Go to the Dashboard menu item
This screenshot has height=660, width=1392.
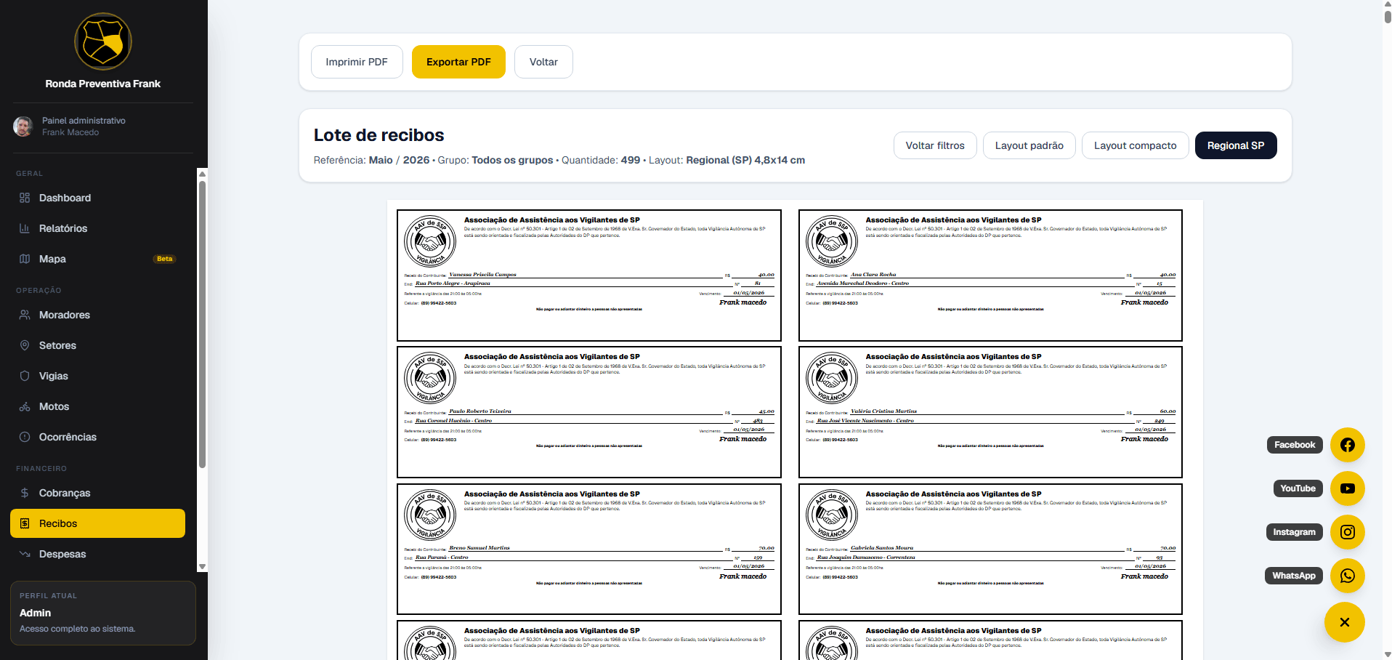[97, 198]
